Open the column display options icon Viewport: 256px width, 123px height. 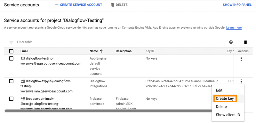(x=245, y=42)
